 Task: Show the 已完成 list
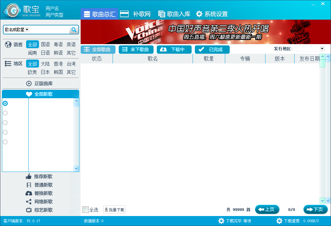pyautogui.click(x=212, y=50)
